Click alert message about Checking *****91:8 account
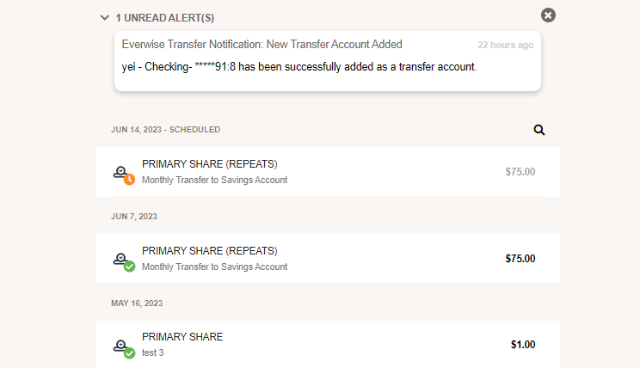Viewport: 640px width, 368px height. 298,67
